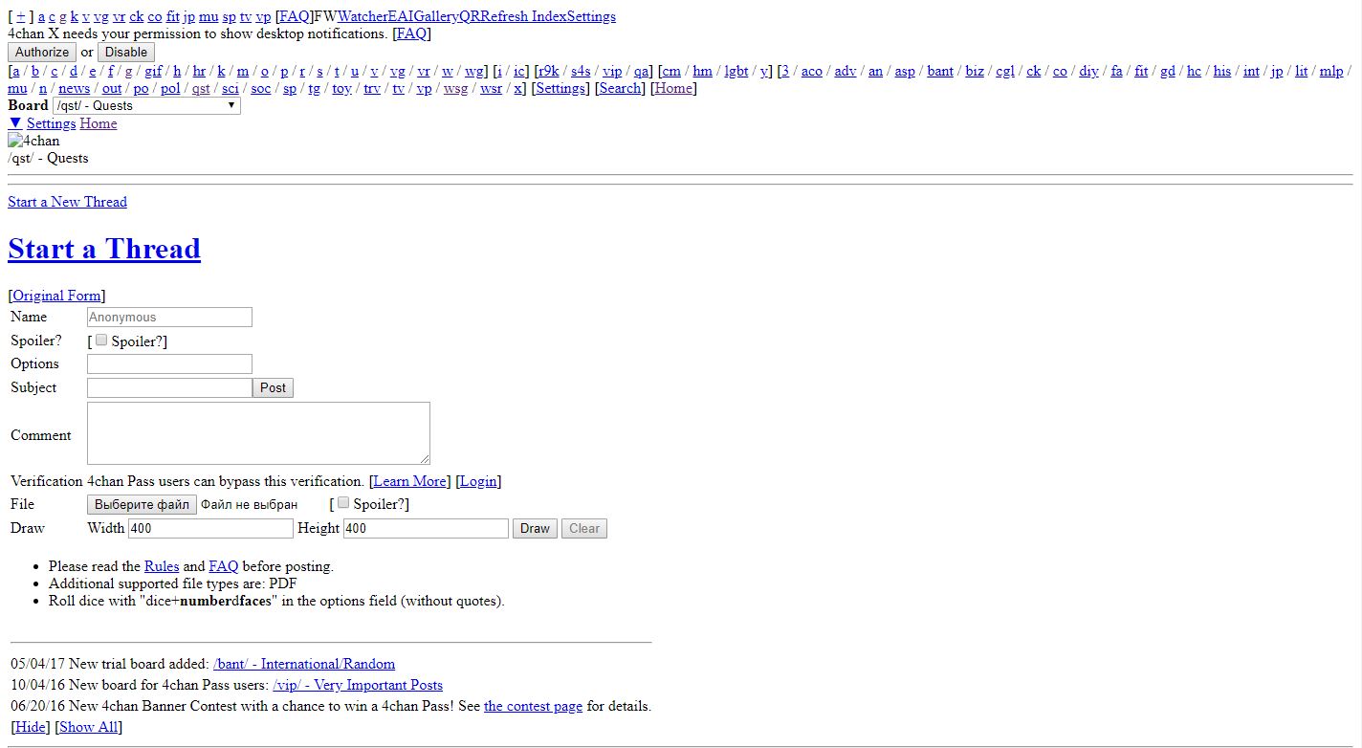This screenshot has width=1362, height=748.
Task: Go to the diy board link
Action: click(1088, 71)
